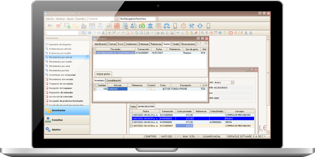The height and width of the screenshot is (157, 315).
Task: Open the Inventarios navigation pane button
Action: (x=67, y=111)
